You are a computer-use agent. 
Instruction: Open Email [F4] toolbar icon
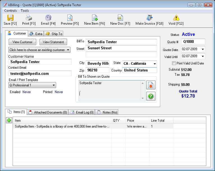coord(48,18)
